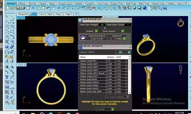Collapse Gem Reporter with the round arrow
This screenshot has width=191, height=114.
point(105,28)
